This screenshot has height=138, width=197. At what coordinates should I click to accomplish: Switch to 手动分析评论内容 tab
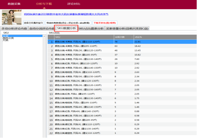coord(14,29)
